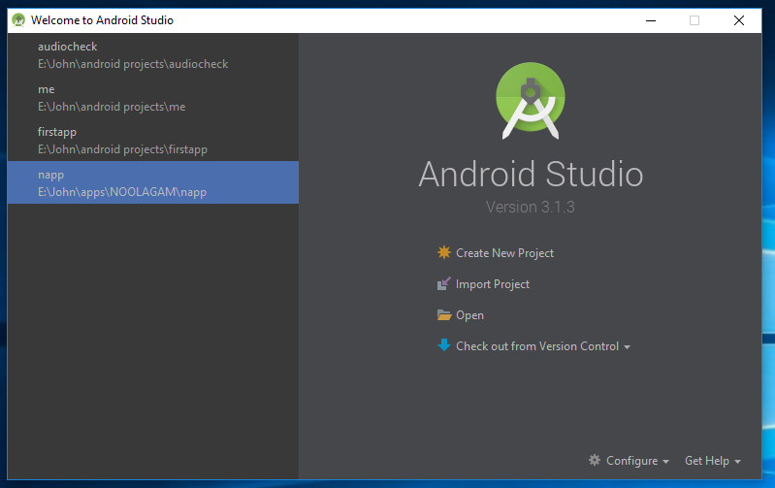This screenshot has height=488, width=775.
Task: Click the blue Version Control download arrow icon
Action: tap(444, 345)
